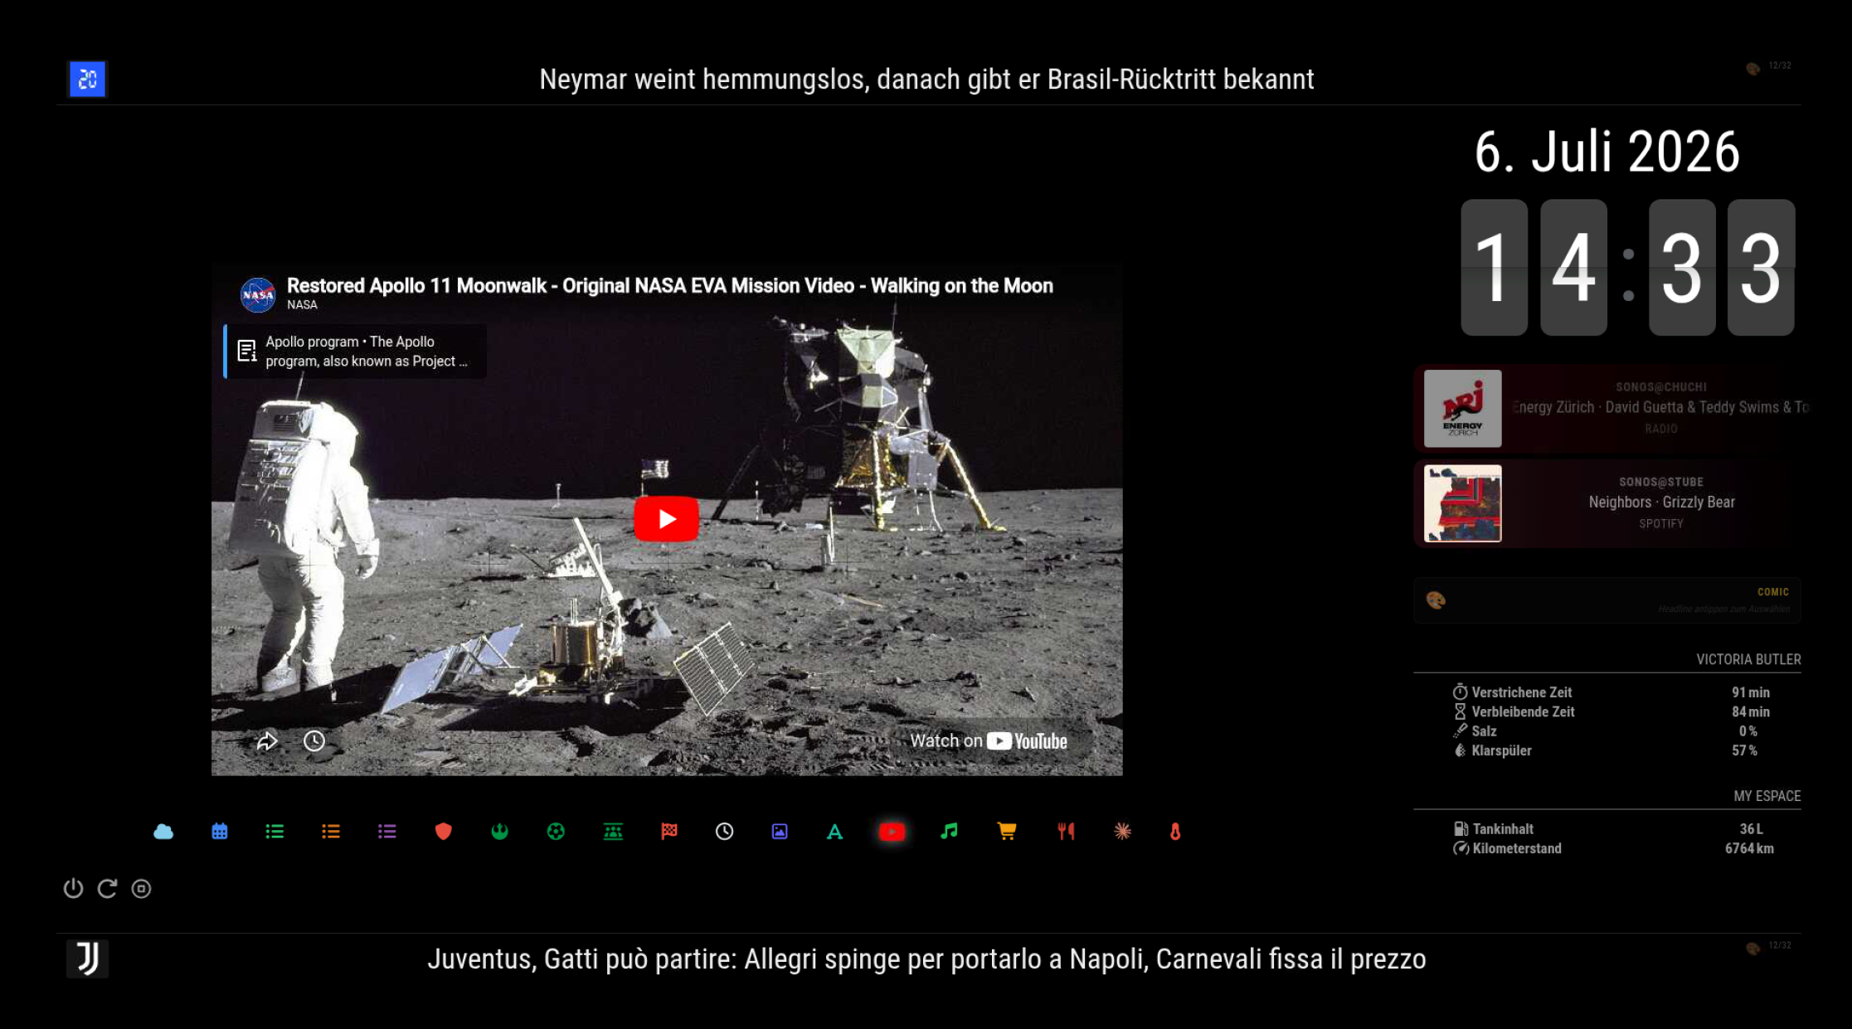1852x1029 pixels.
Task: Click the 12/32 counter in the bottom ticker
Action: point(1780,945)
